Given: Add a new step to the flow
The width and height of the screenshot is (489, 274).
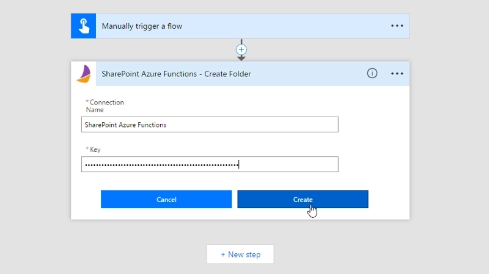Looking at the screenshot, I should click(x=240, y=254).
